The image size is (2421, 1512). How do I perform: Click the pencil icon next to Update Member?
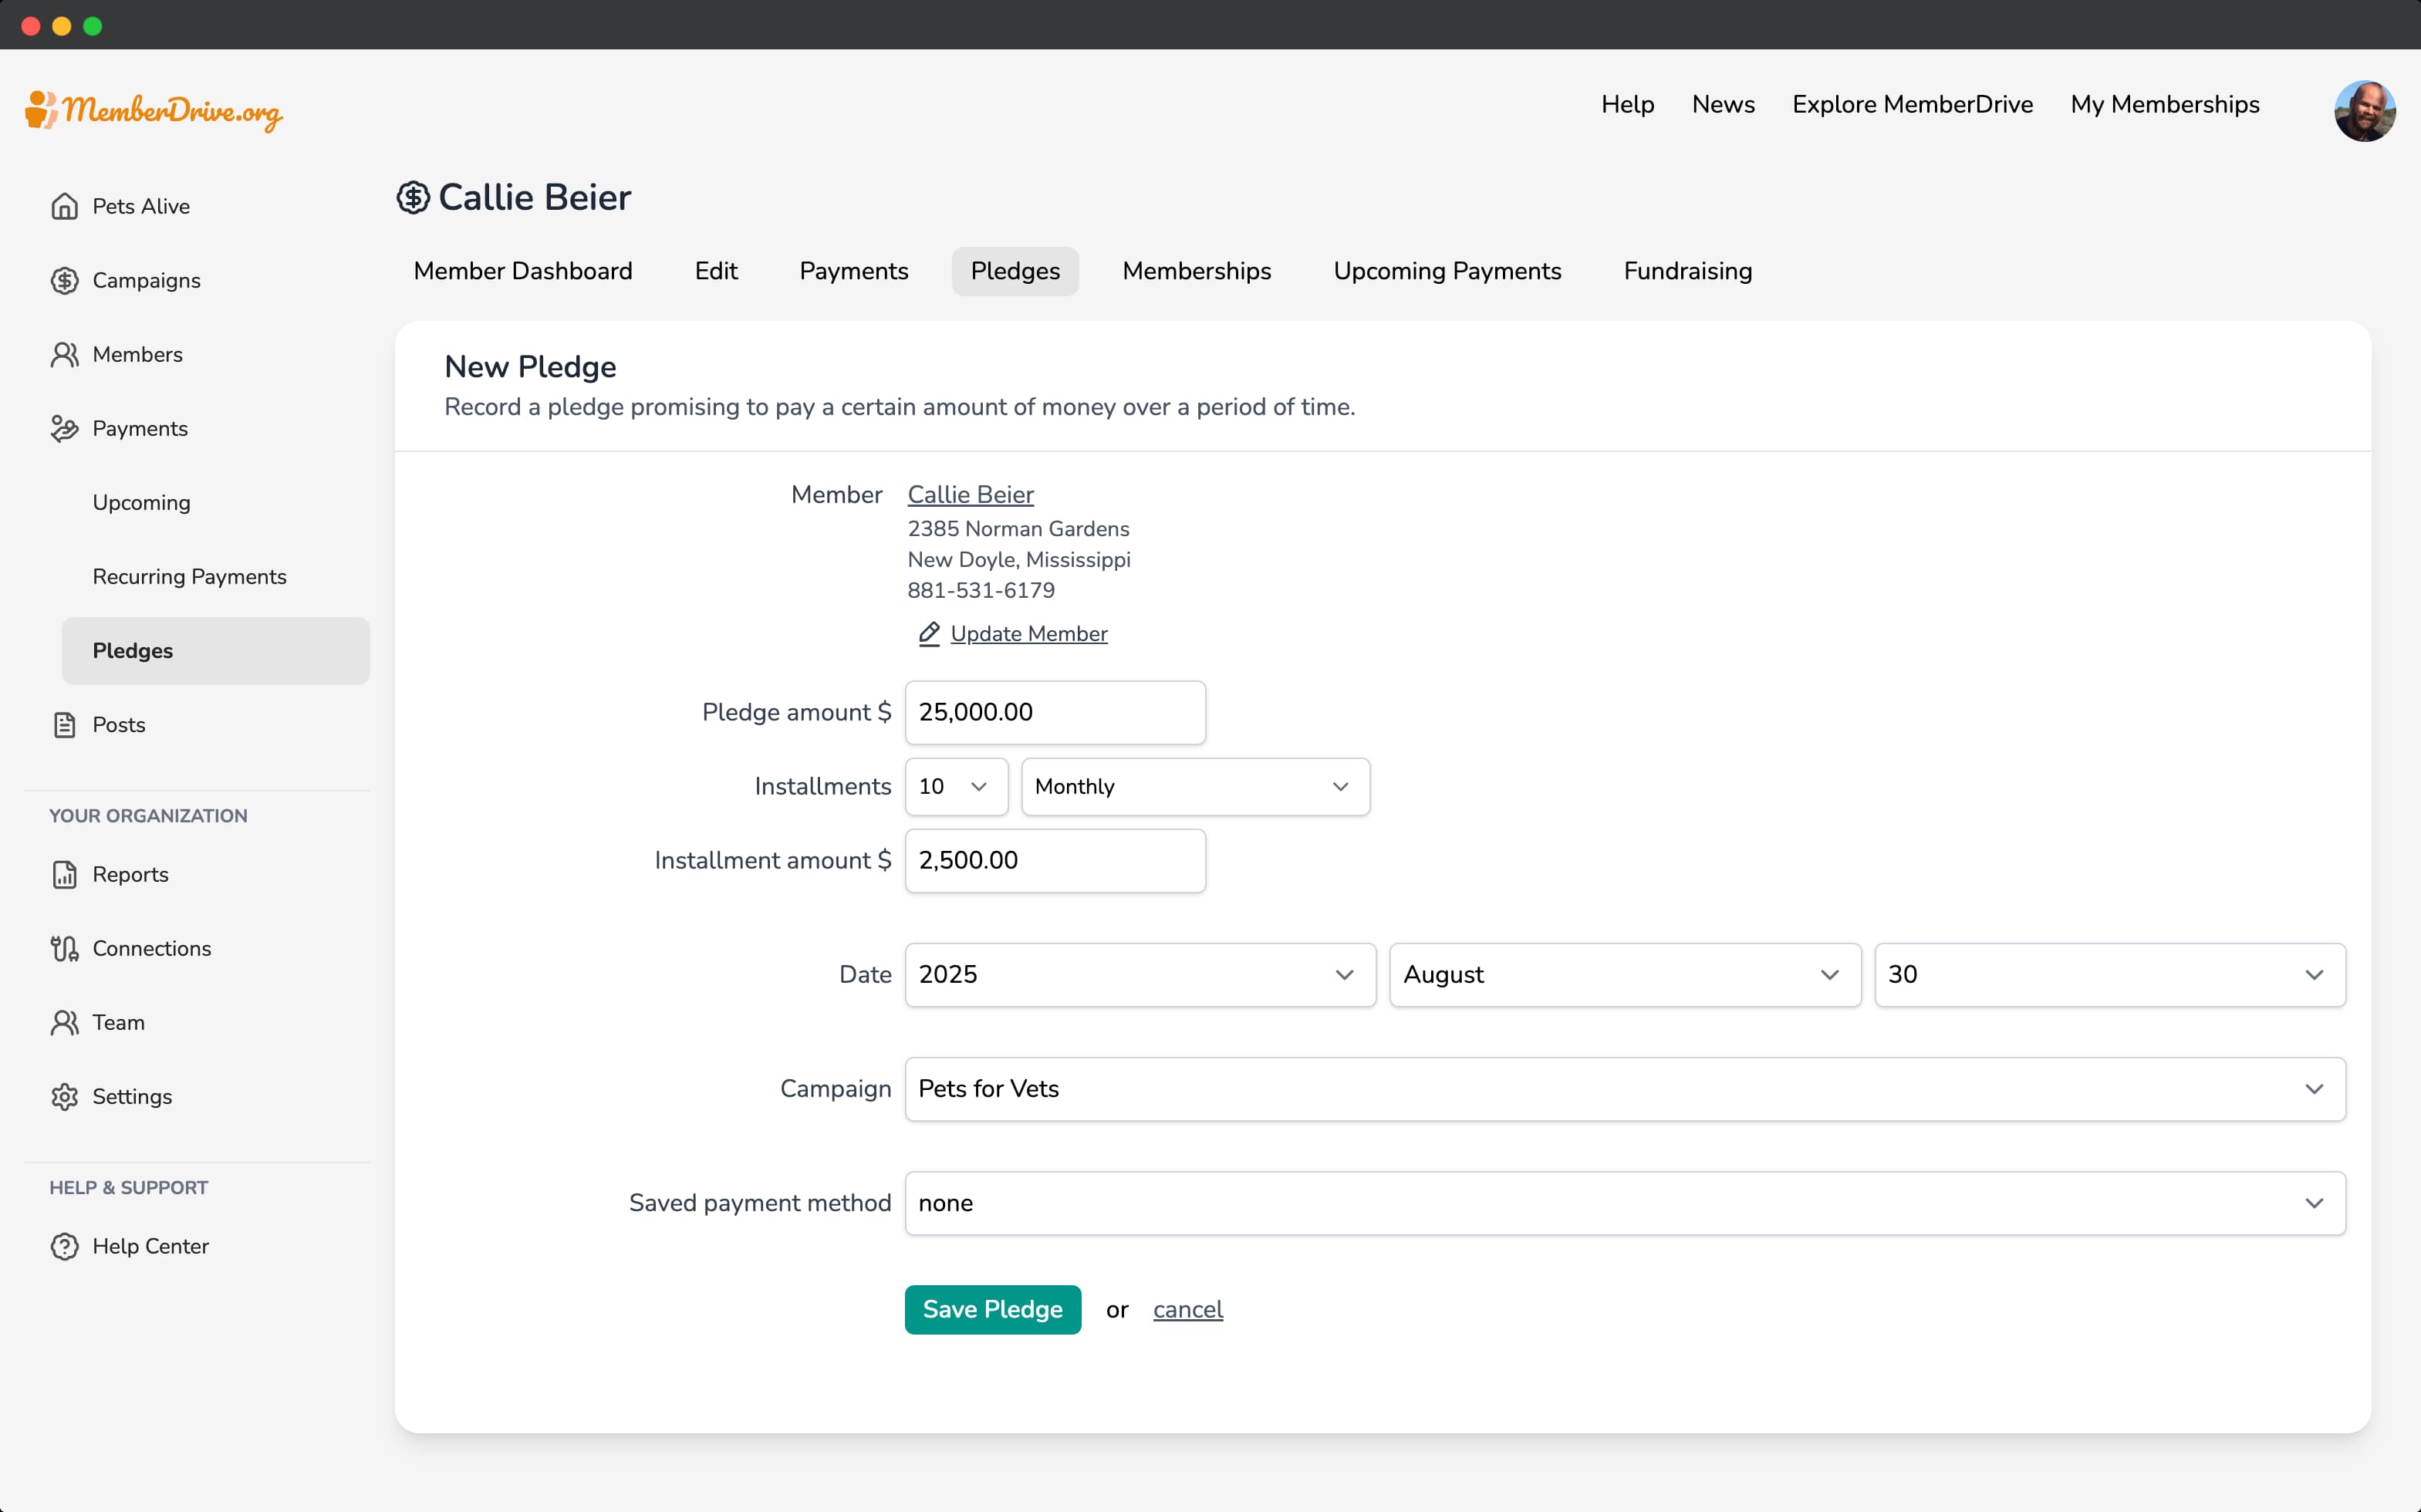[x=929, y=634]
